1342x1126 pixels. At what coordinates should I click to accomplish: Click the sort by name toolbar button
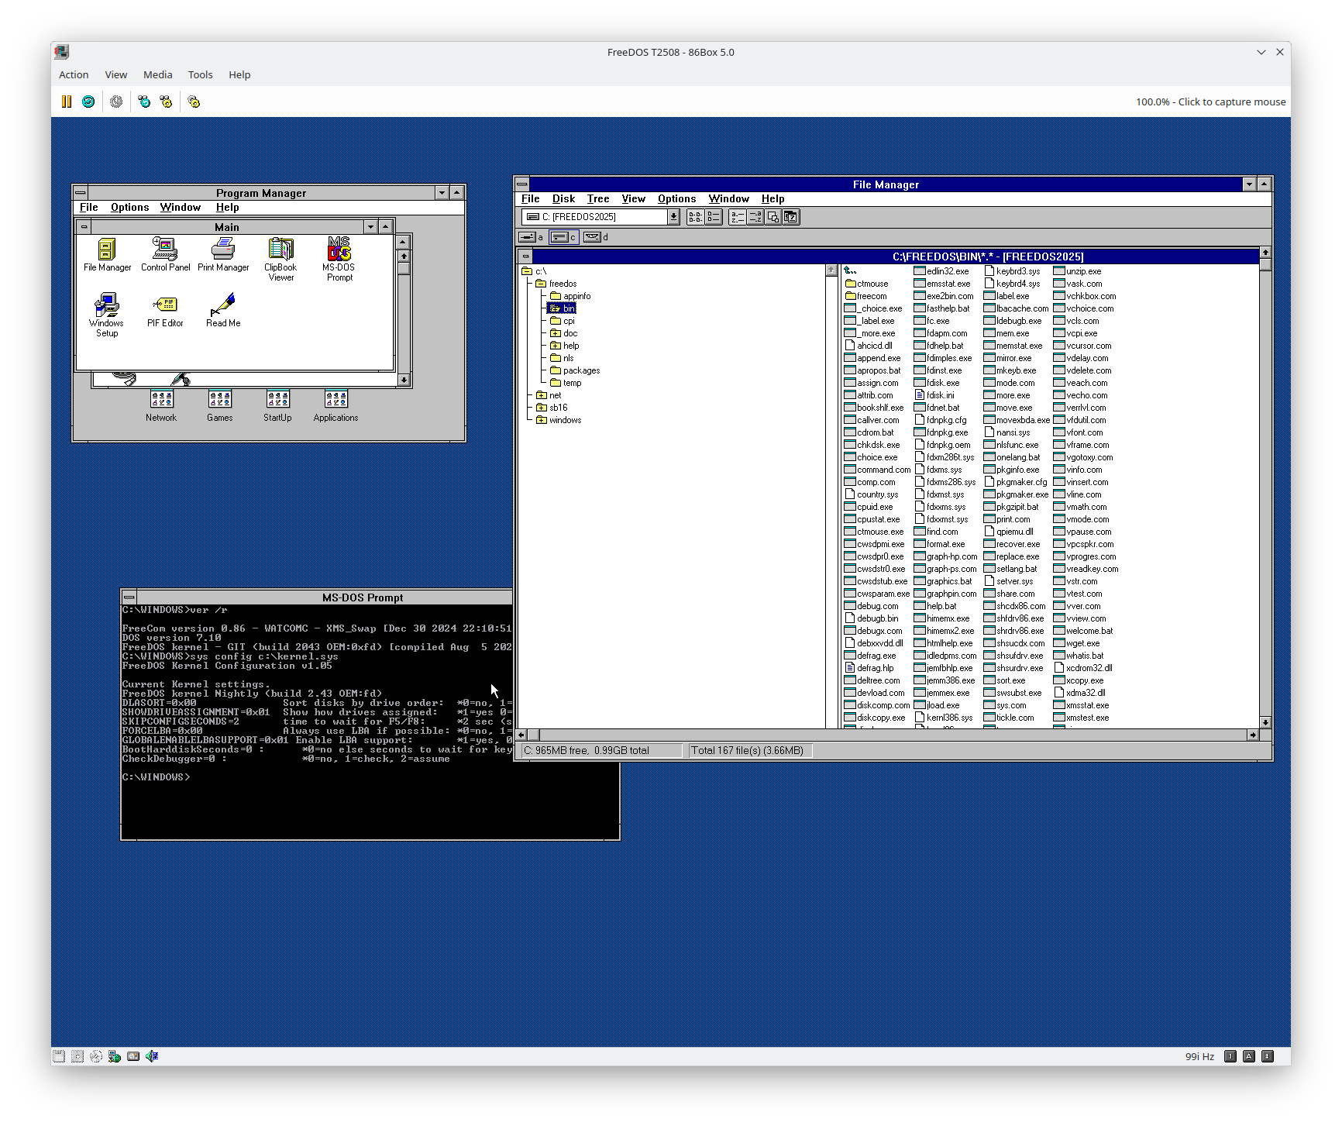[x=738, y=217]
